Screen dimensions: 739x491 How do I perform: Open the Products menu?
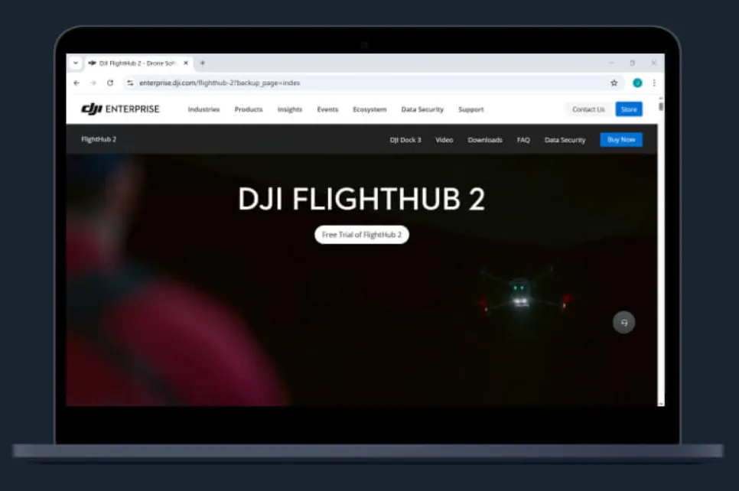[248, 109]
